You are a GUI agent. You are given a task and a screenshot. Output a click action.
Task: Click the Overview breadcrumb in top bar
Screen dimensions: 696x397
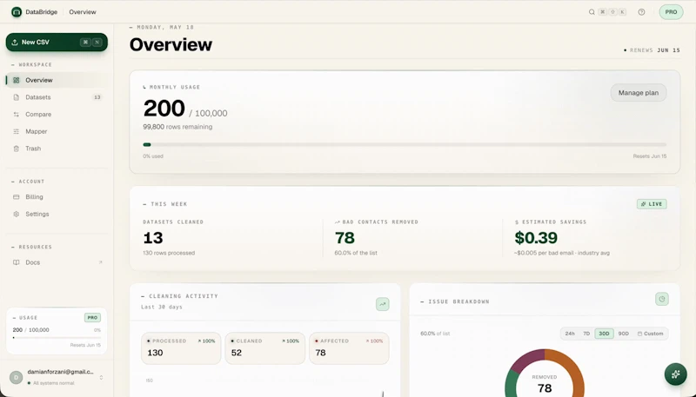click(x=83, y=12)
